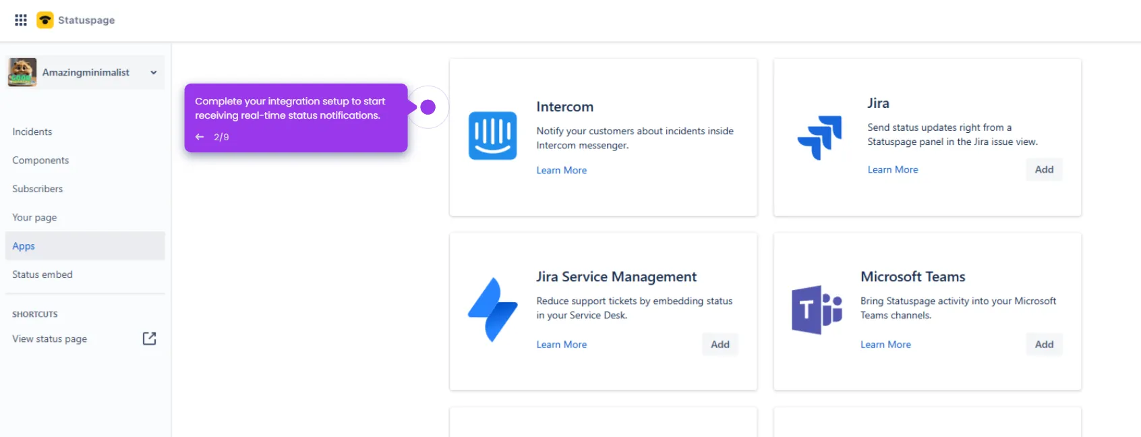Click the Amazingminimalist avatar image

(x=22, y=72)
